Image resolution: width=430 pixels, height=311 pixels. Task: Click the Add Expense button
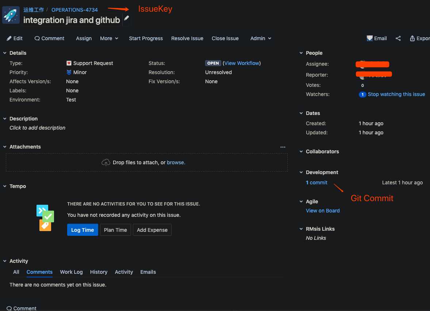[x=152, y=230]
